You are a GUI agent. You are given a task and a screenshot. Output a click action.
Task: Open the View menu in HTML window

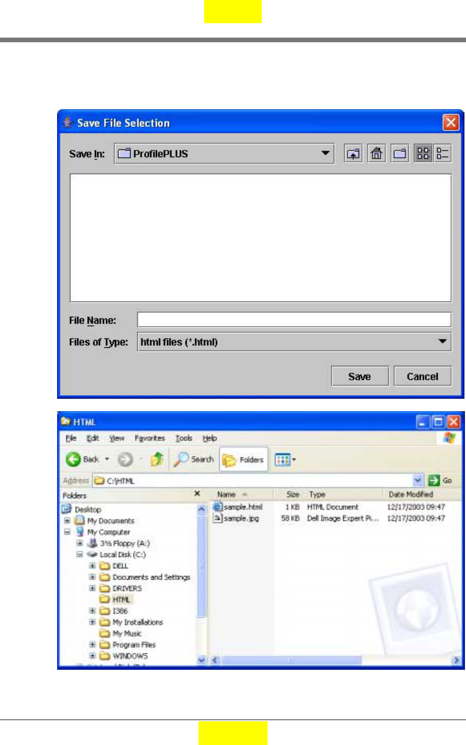[117, 438]
